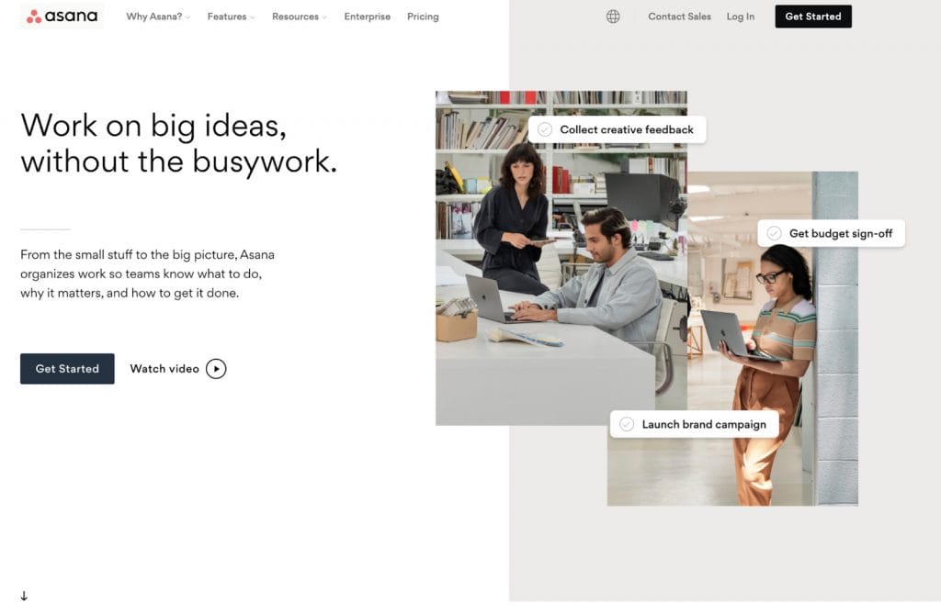This screenshot has height=614, width=941.
Task: Toggle the Collect creative feedback checkmark
Action: pyautogui.click(x=545, y=129)
